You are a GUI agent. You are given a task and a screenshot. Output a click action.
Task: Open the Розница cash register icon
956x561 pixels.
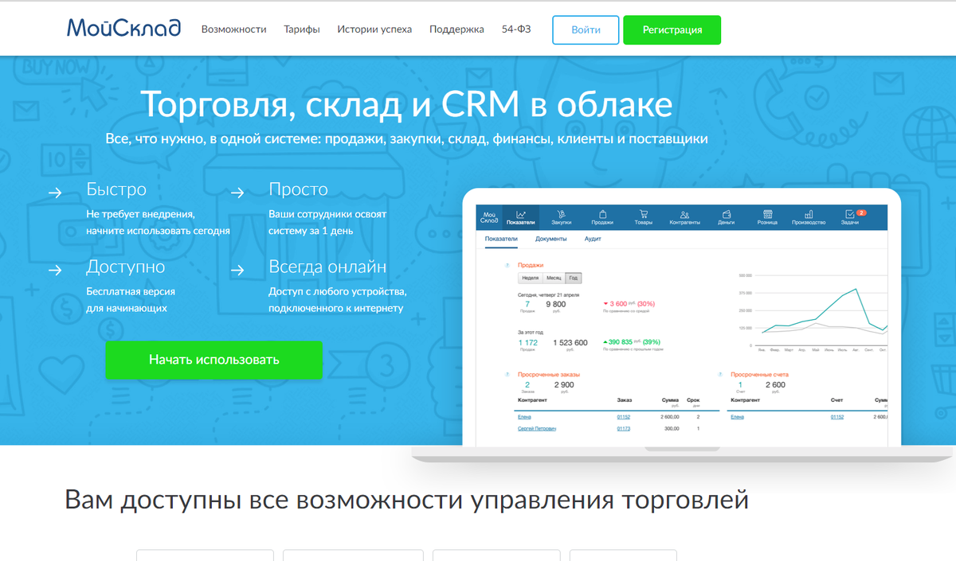click(768, 213)
